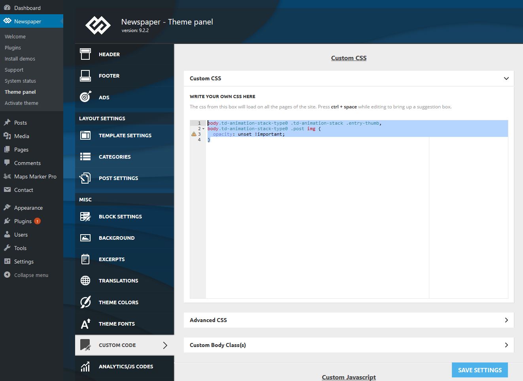This screenshot has height=381, width=523.
Task: Click the 'version: 9.2.2' text
Action: coord(135,30)
